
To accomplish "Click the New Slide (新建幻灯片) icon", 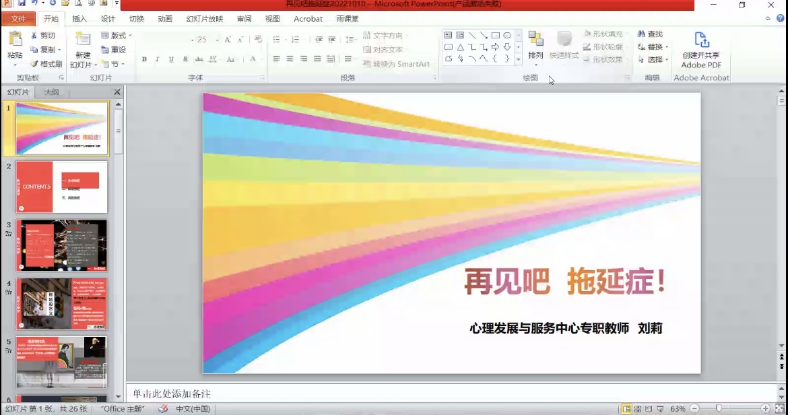I will (x=83, y=40).
